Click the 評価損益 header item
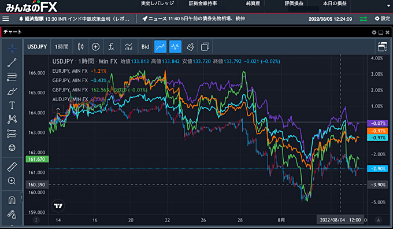 (294, 3)
